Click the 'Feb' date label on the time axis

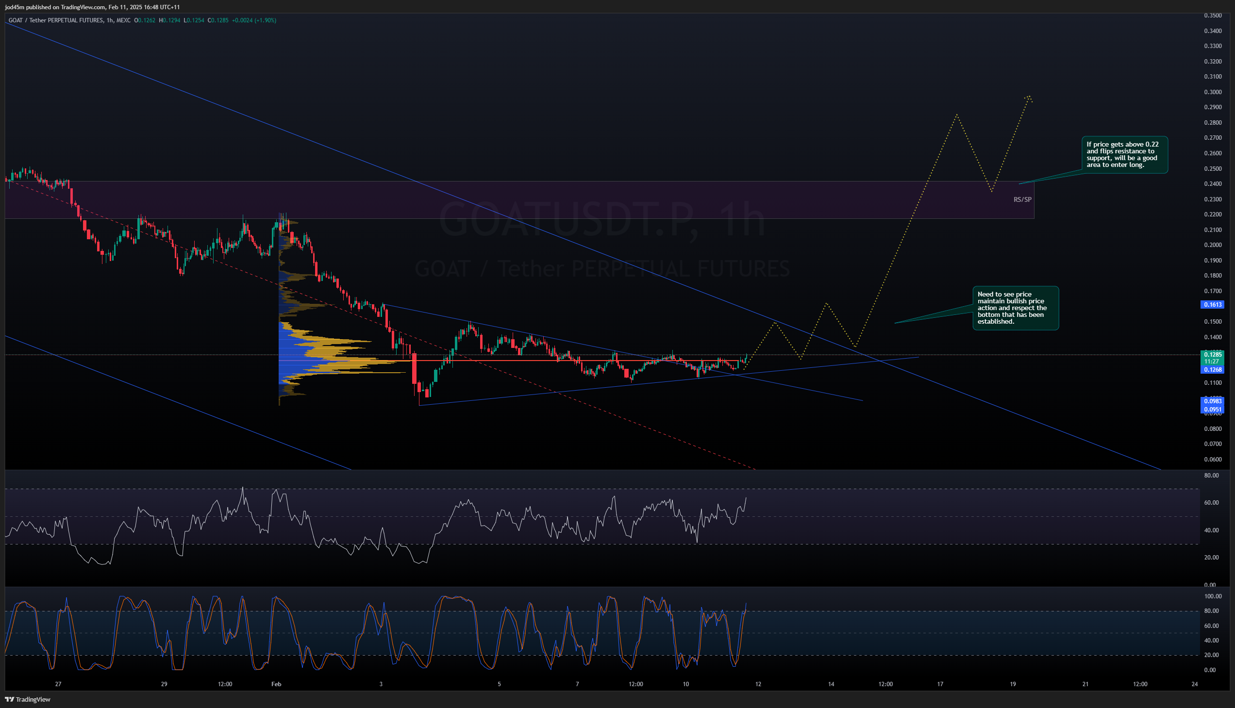click(x=276, y=684)
